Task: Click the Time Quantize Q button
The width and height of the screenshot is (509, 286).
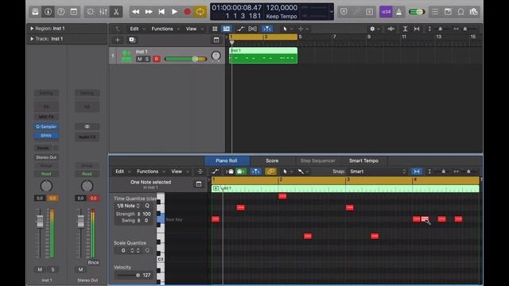Action: coord(147,206)
